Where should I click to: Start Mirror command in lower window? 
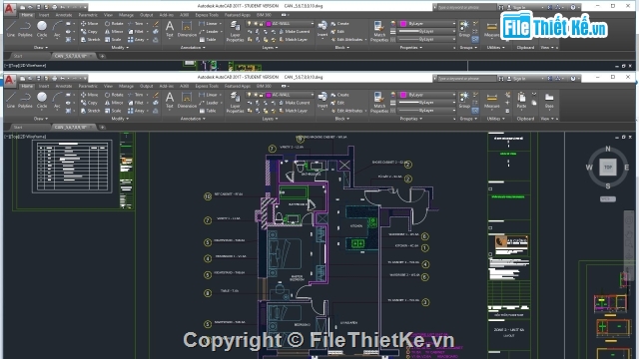pyautogui.click(x=114, y=103)
